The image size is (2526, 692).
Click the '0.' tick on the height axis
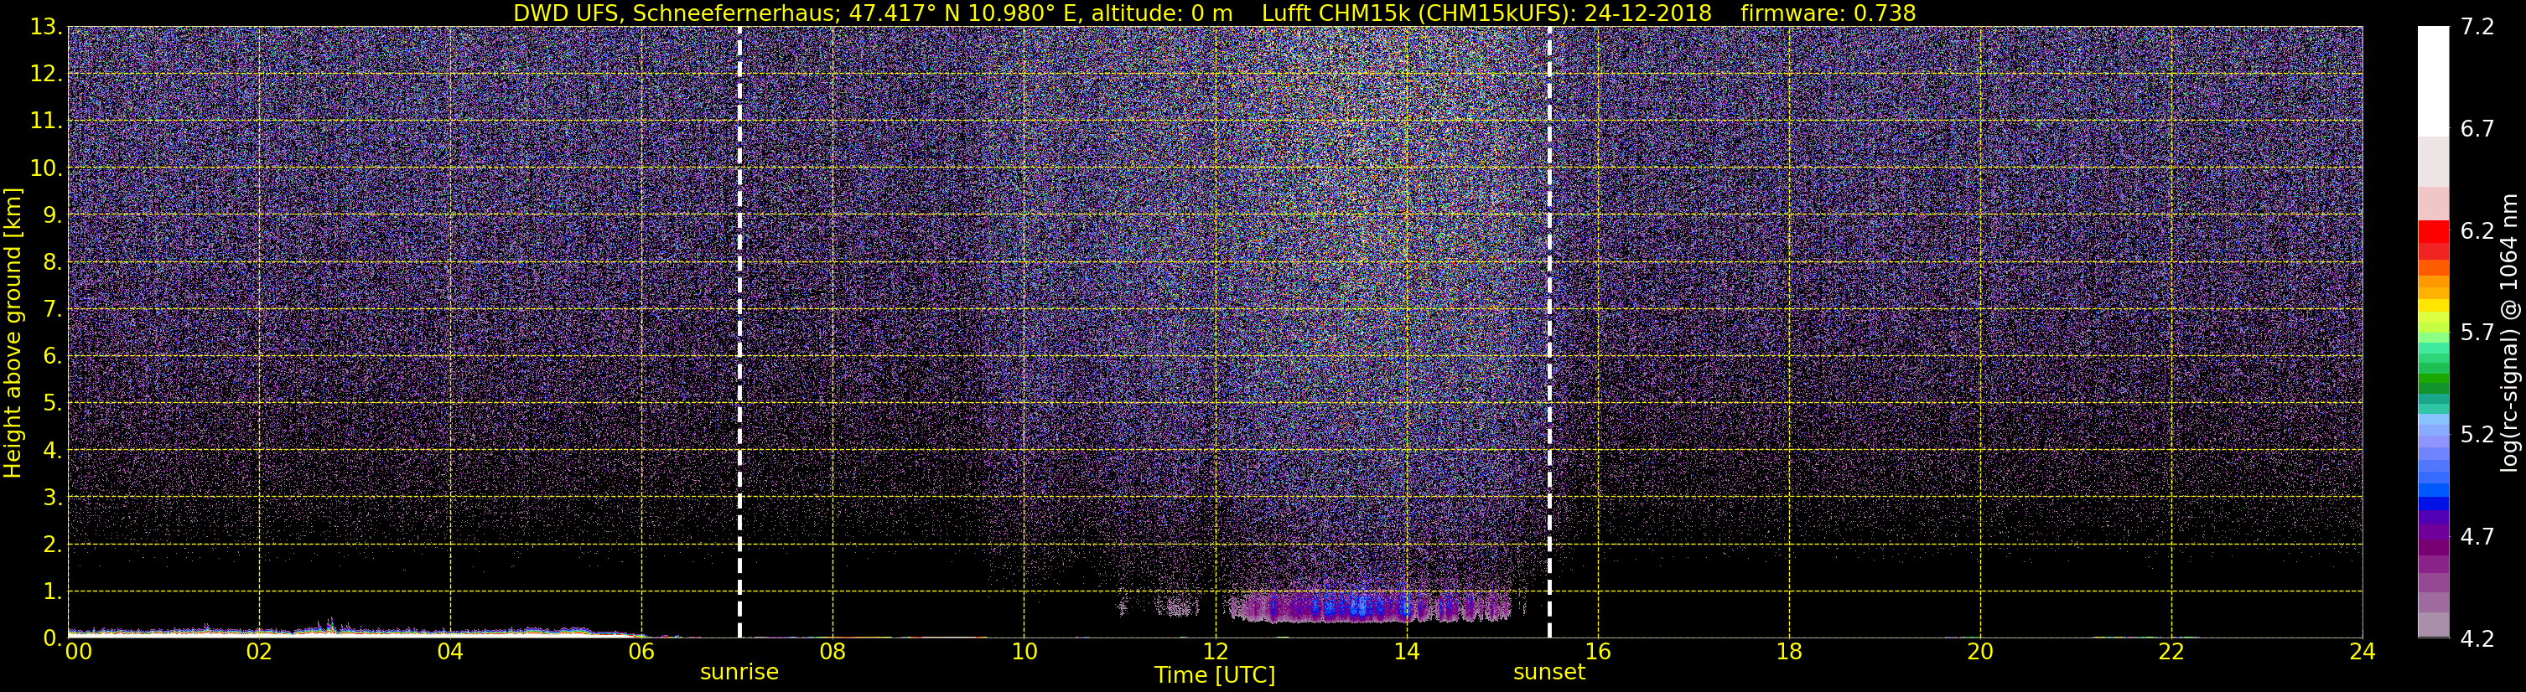coord(53,638)
